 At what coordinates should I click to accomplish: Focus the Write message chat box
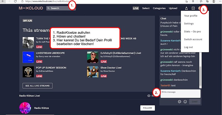coord(180,93)
